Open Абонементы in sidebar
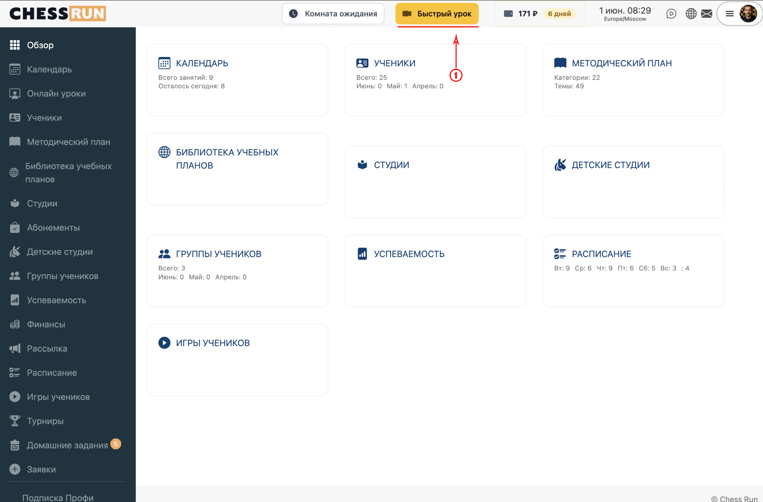 68,228
